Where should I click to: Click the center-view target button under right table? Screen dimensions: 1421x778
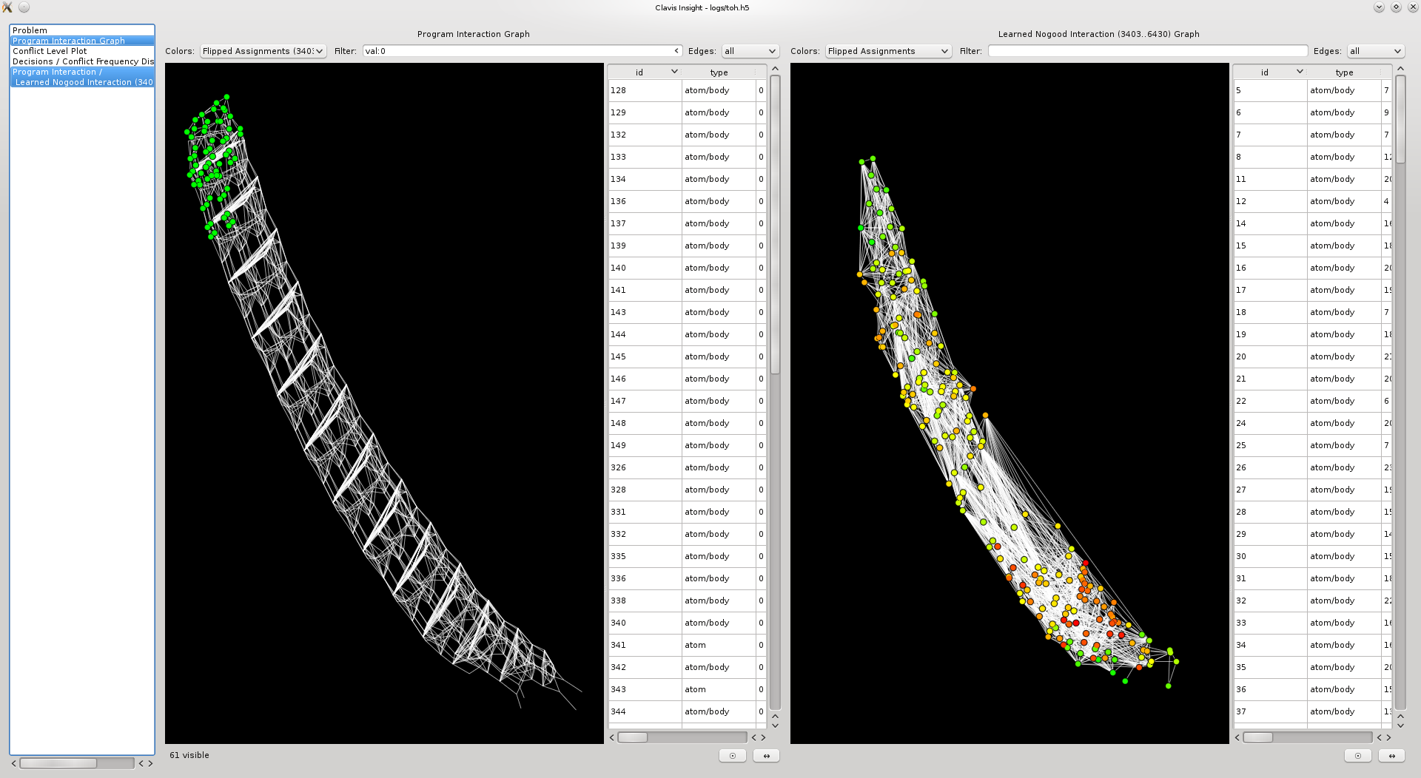pos(1357,756)
